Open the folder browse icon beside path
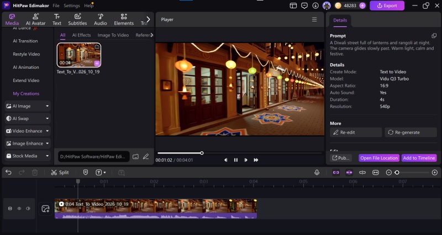Image resolution: width=442 pixels, height=235 pixels. click(x=135, y=157)
